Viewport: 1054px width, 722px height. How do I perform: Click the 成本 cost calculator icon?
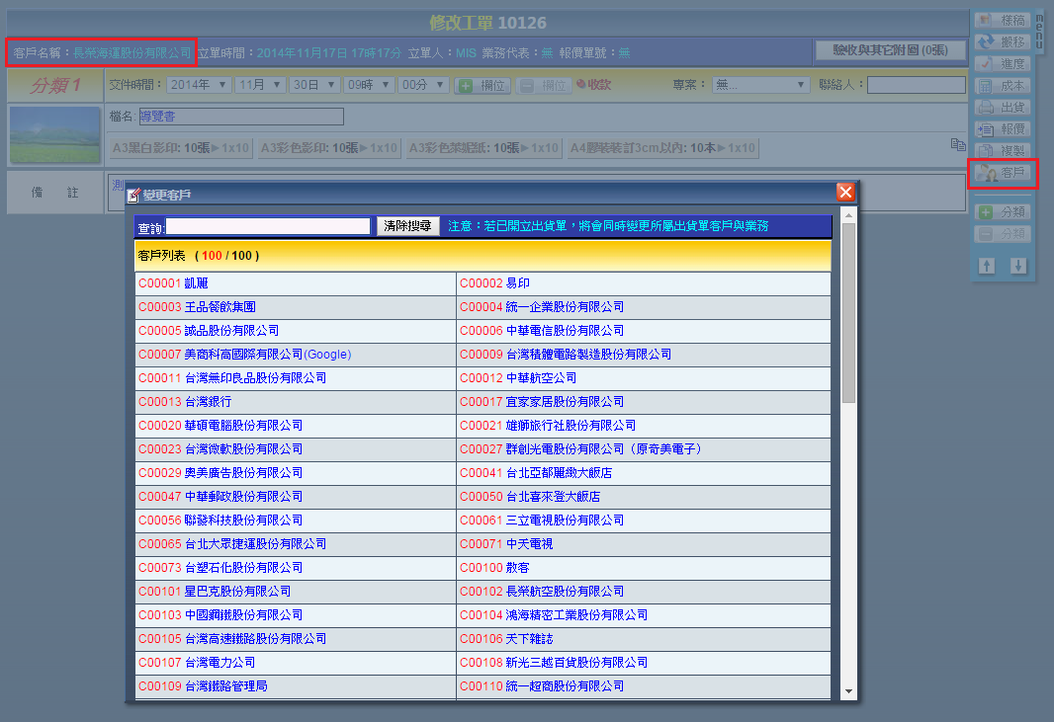pos(1002,86)
